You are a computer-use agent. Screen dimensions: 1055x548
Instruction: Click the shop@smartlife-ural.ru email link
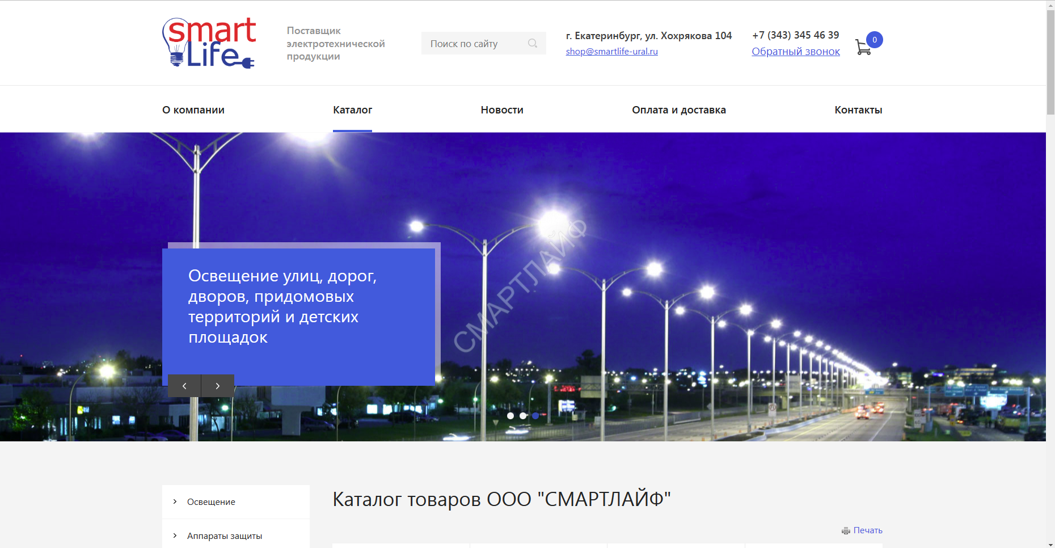tap(611, 52)
